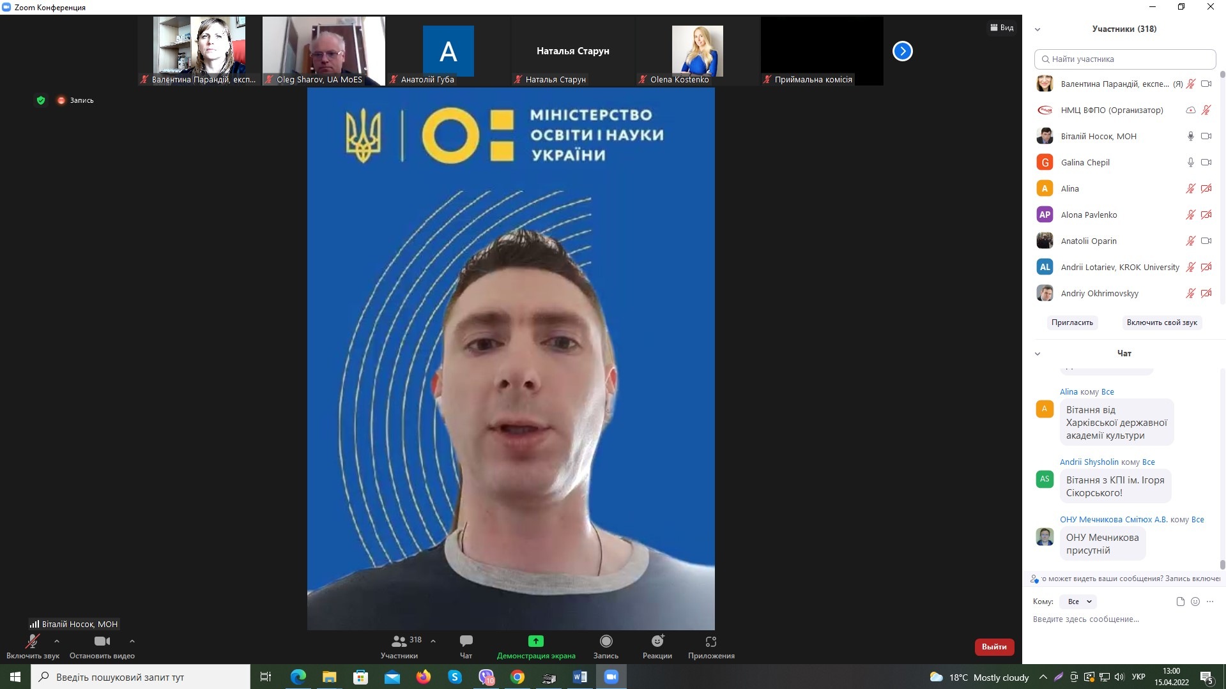Unmute microphone with Включить звук
The width and height of the screenshot is (1226, 689).
click(x=33, y=646)
